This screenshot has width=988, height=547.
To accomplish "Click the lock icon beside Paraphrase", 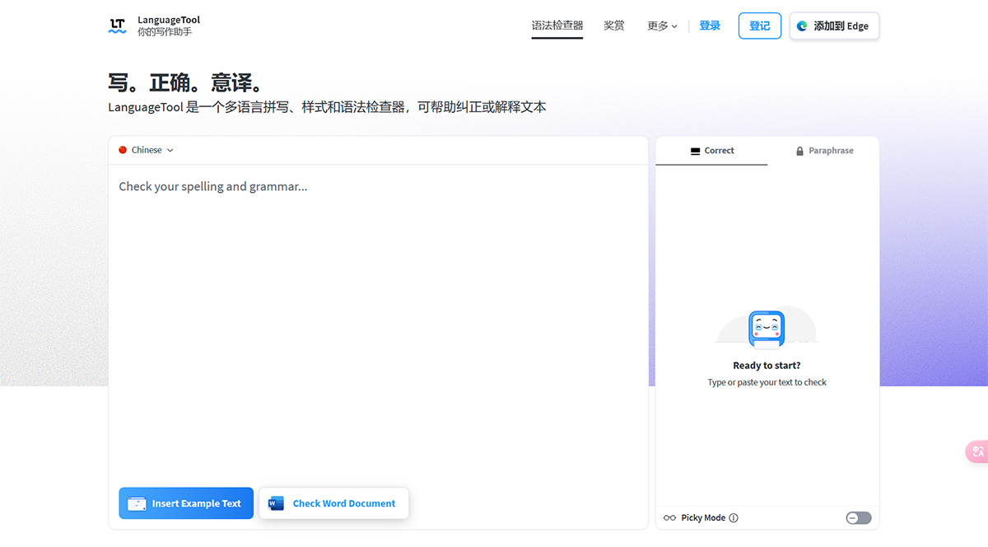I will (799, 150).
